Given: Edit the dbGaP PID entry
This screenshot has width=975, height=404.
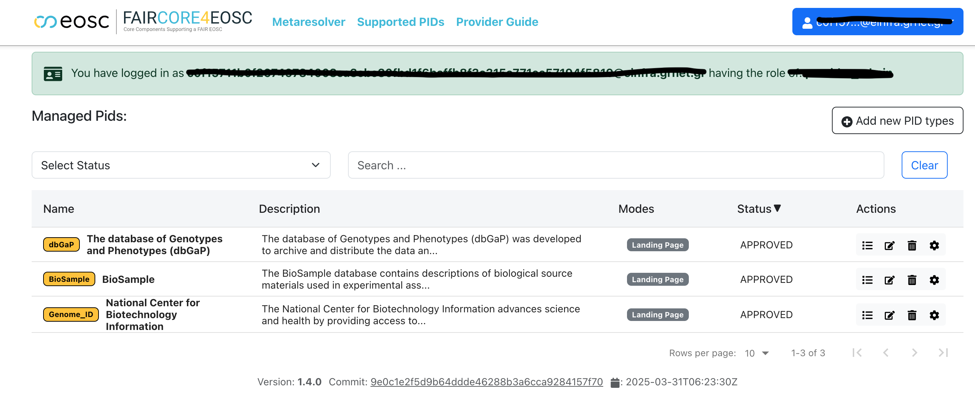Looking at the screenshot, I should tap(889, 245).
